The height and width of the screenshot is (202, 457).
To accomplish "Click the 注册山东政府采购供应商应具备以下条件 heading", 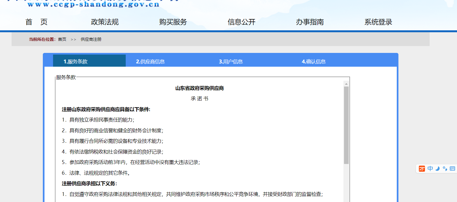I will click(106, 109).
